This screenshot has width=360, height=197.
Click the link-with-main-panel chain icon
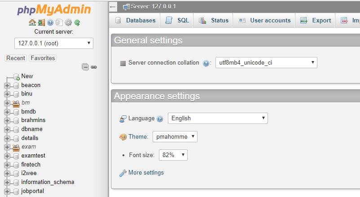tap(94, 67)
